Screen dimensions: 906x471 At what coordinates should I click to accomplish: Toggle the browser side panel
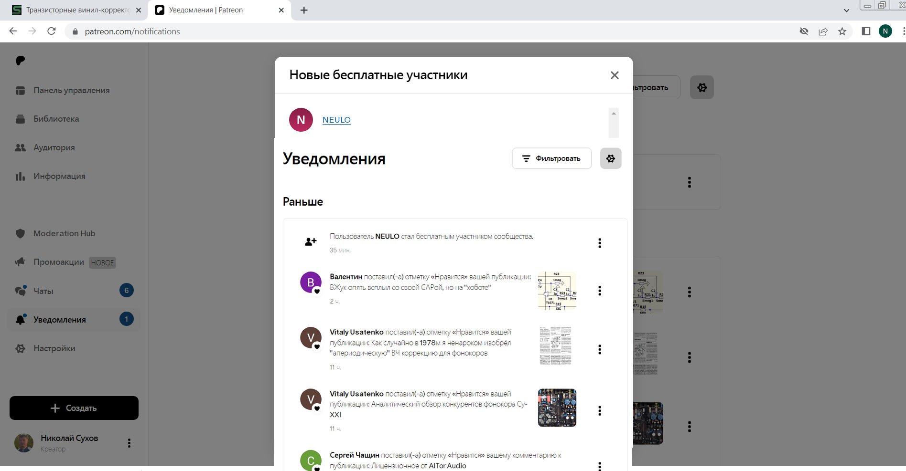coord(866,31)
